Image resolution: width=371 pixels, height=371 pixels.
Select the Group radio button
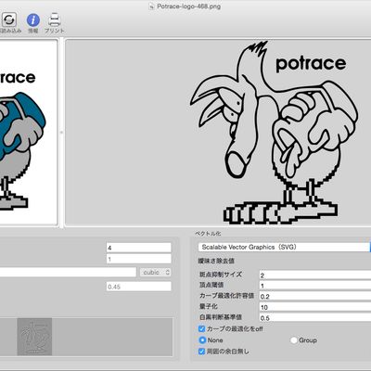tap(294, 340)
